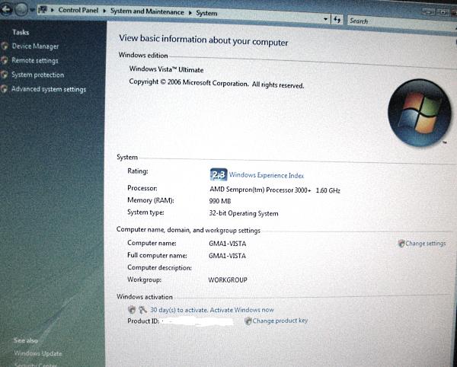Click the computer icon in address bar
This screenshot has width=457, height=367.
[43, 11]
